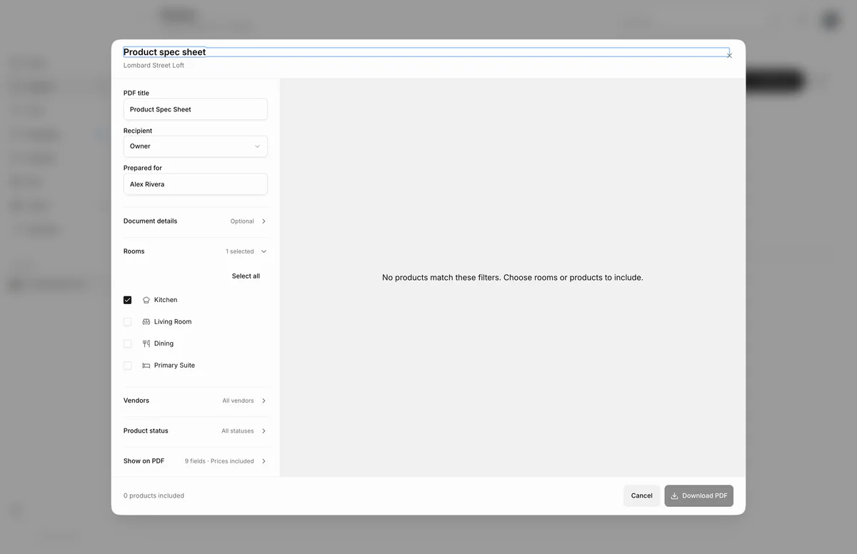
Task: Click the Primary Suite bed icon
Action: [146, 366]
